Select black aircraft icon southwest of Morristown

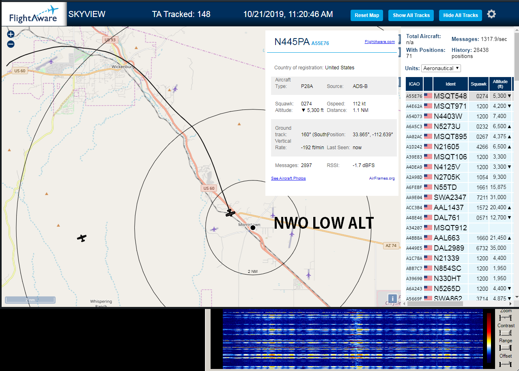click(x=82, y=238)
